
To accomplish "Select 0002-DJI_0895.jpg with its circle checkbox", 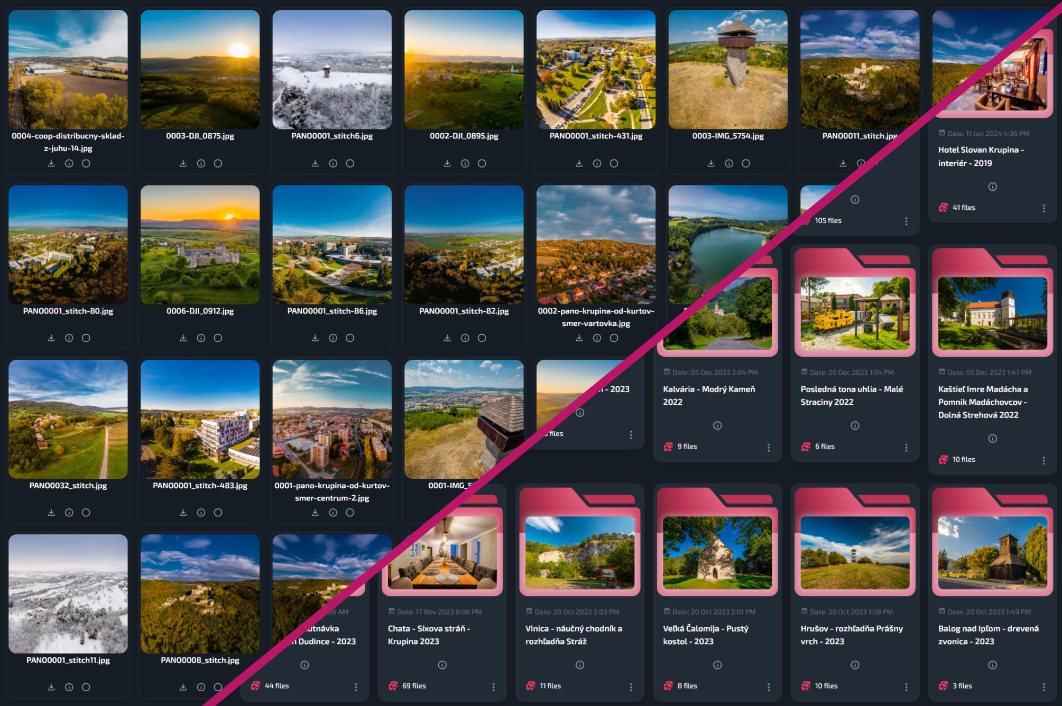I will 482,163.
